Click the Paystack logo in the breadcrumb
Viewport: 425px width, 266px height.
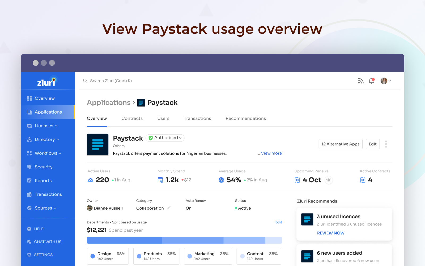point(141,103)
